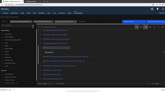Close the Filters panel with the X
165x92 pixels.
pos(7,21)
